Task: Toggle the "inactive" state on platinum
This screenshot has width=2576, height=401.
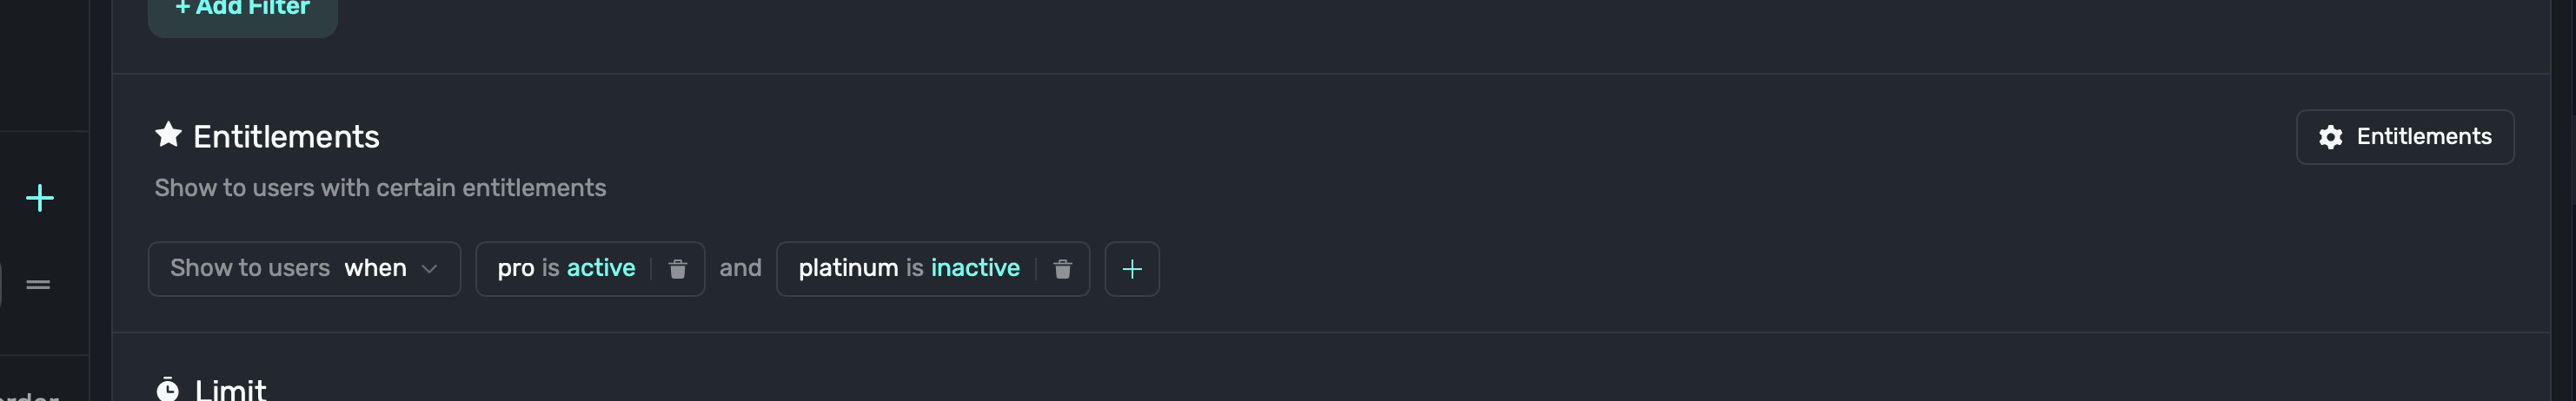Action: [x=975, y=269]
